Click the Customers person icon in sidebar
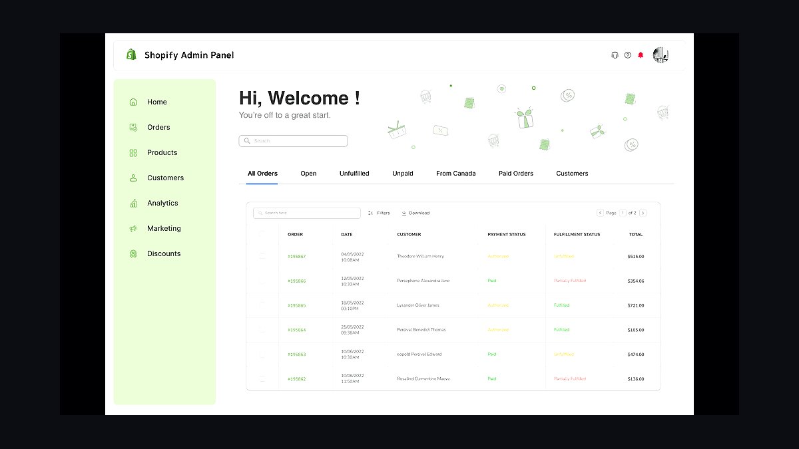Screen dimensions: 799x449 133,178
